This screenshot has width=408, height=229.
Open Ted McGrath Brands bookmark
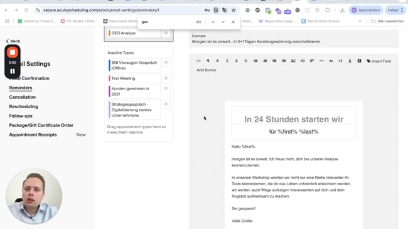[320, 21]
